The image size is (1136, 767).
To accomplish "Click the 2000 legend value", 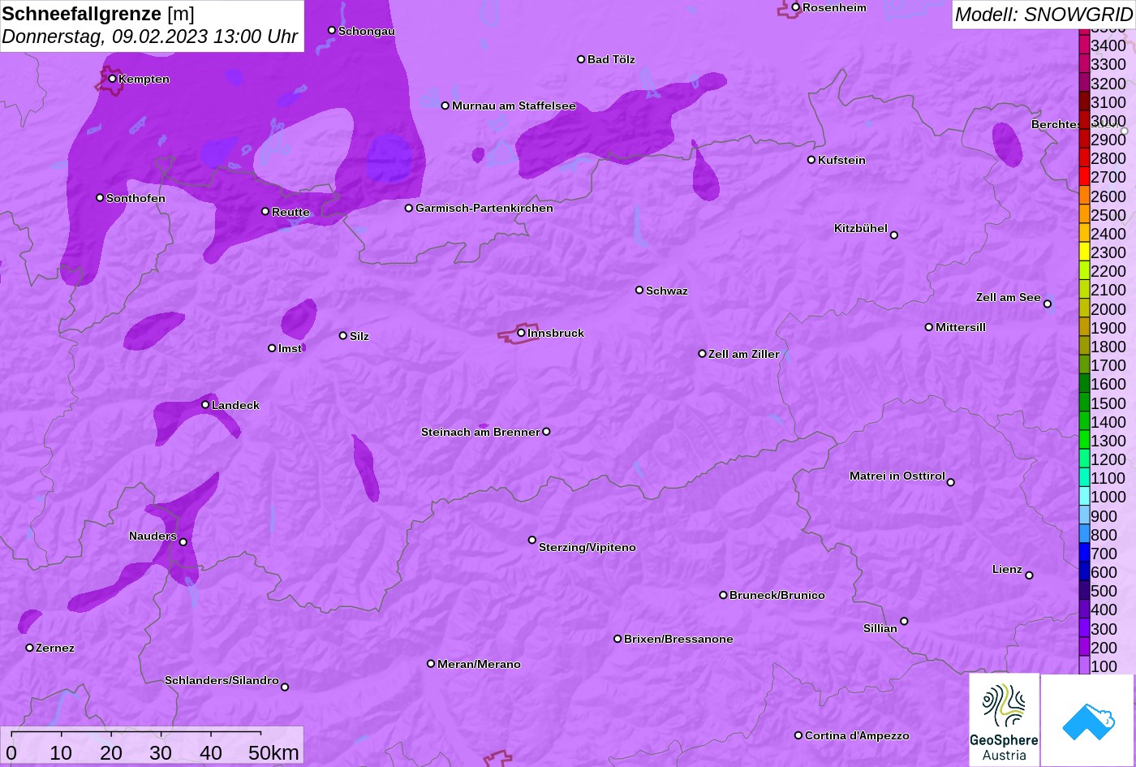I will pos(1108,309).
